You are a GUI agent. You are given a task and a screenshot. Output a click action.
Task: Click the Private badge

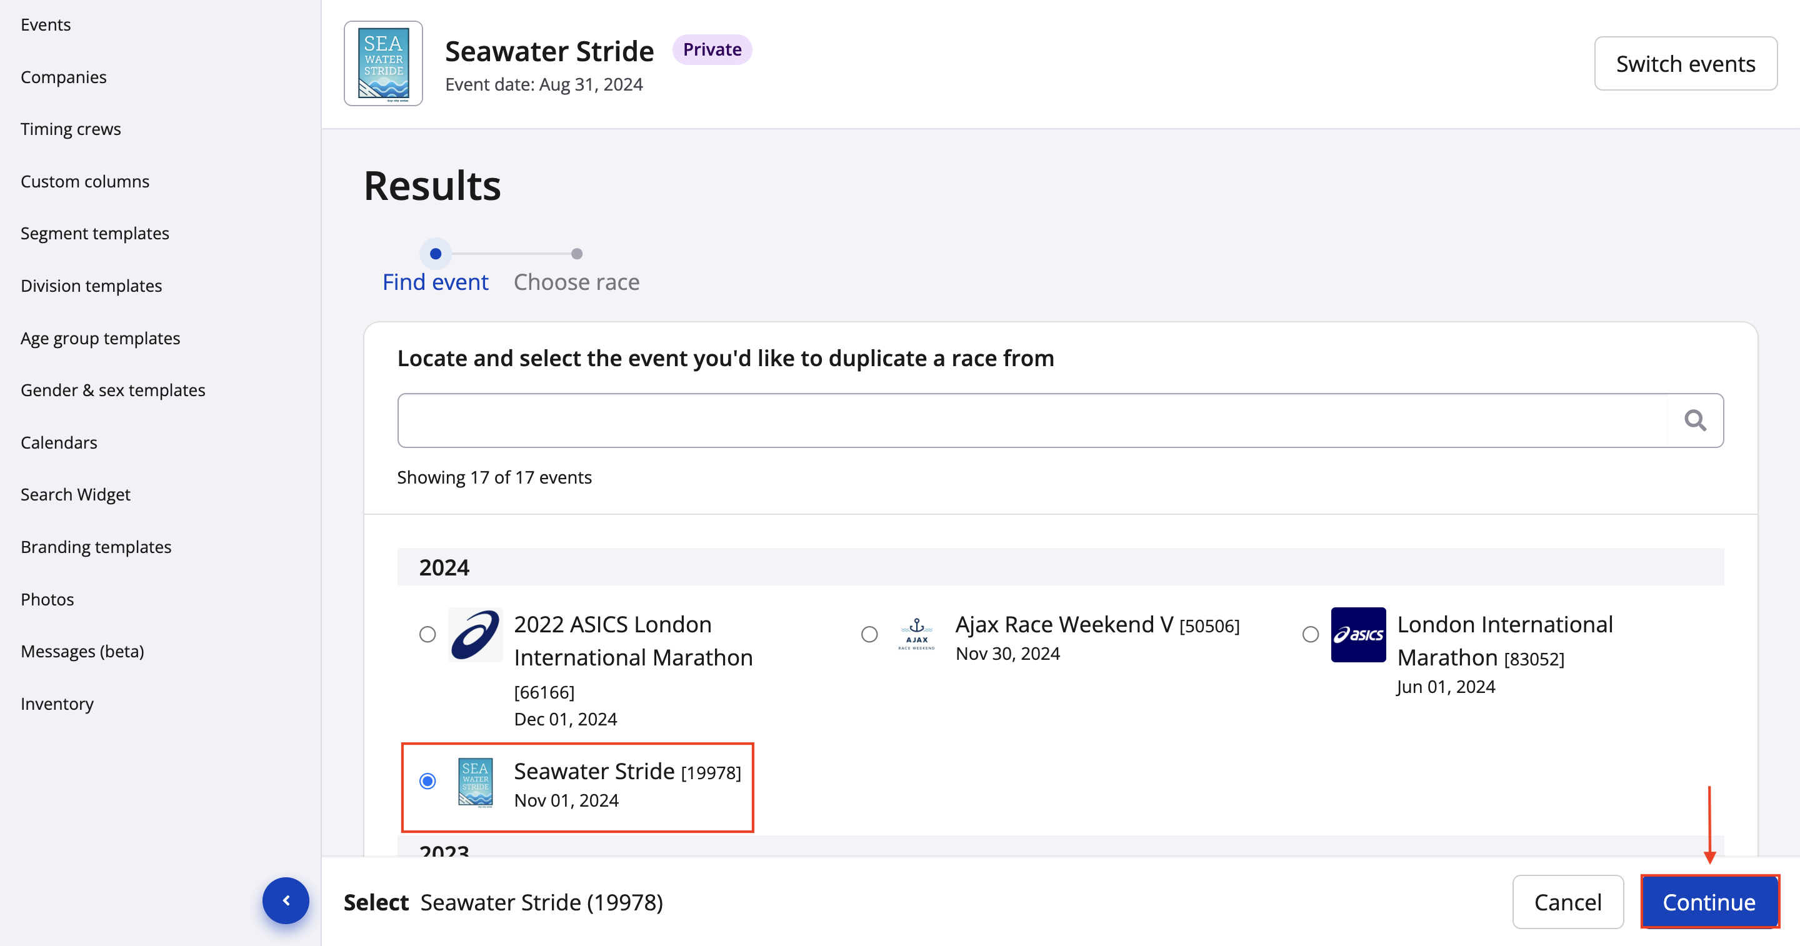(711, 49)
